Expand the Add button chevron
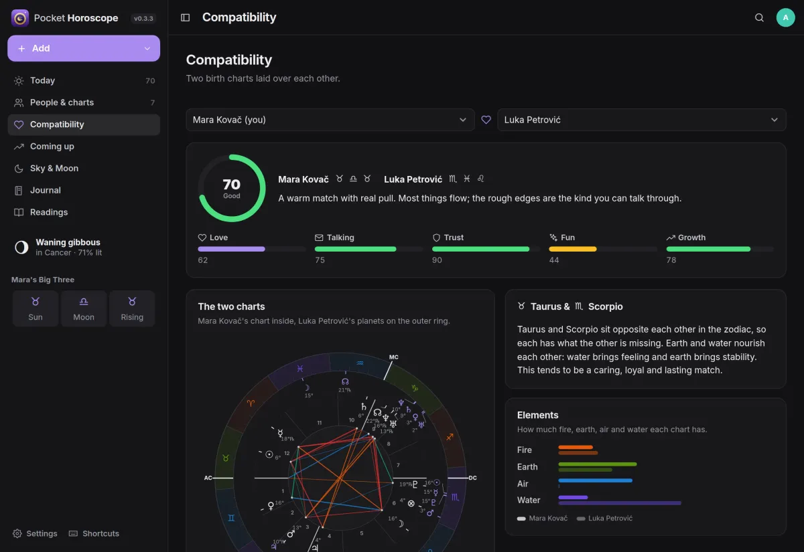The image size is (804, 552). tap(147, 48)
